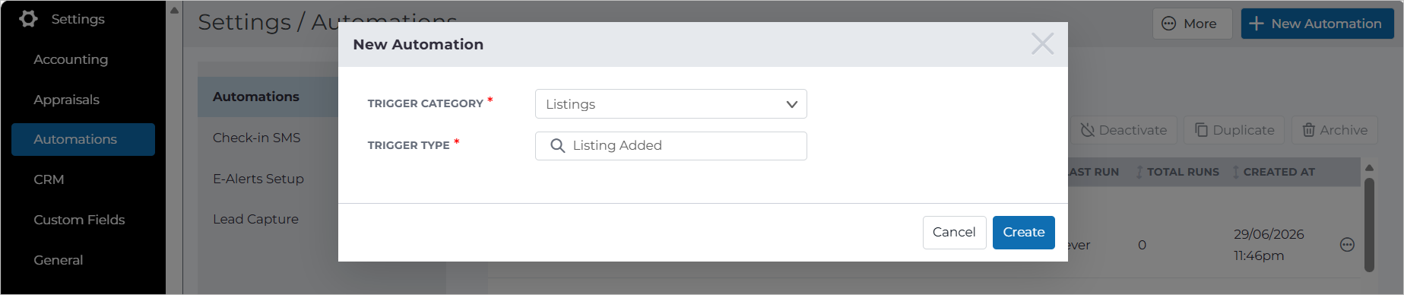Click the magnifier icon in Trigger Type field

pyautogui.click(x=557, y=146)
